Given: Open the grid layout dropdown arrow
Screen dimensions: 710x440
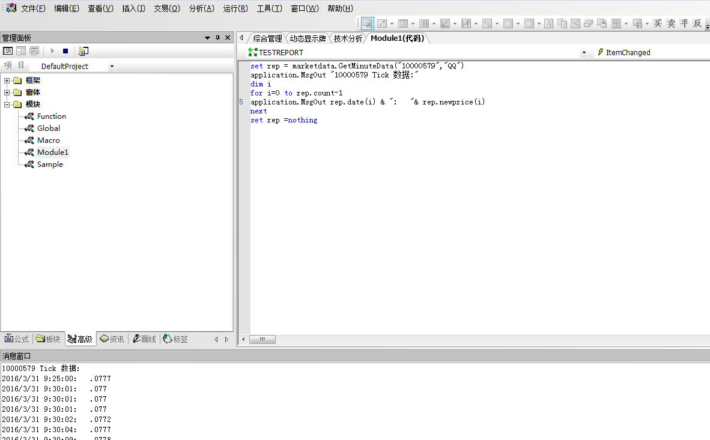Looking at the screenshot, I should point(626,23).
